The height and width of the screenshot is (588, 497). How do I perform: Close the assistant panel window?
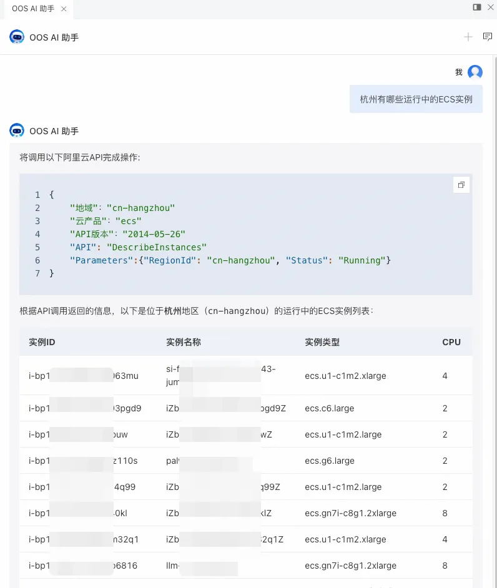tap(491, 7)
